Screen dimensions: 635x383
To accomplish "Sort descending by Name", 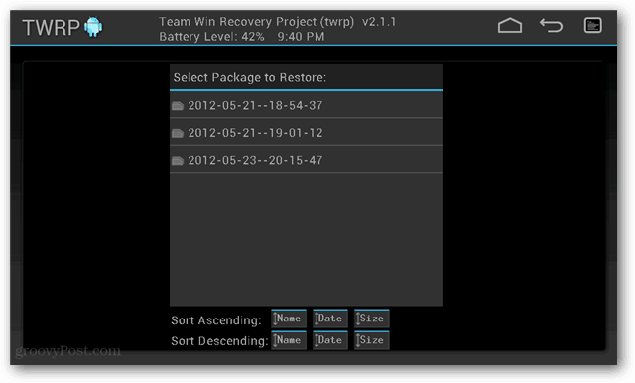I will [x=289, y=340].
